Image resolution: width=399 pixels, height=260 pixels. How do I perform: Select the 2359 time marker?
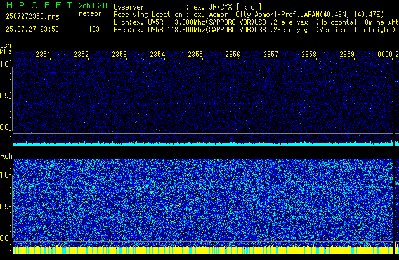pos(347,55)
